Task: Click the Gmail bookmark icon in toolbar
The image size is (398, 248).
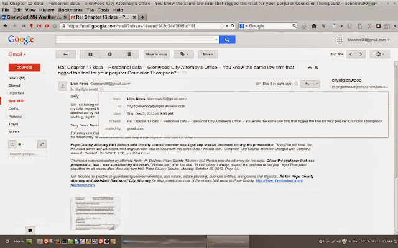Action: click(39, 26)
